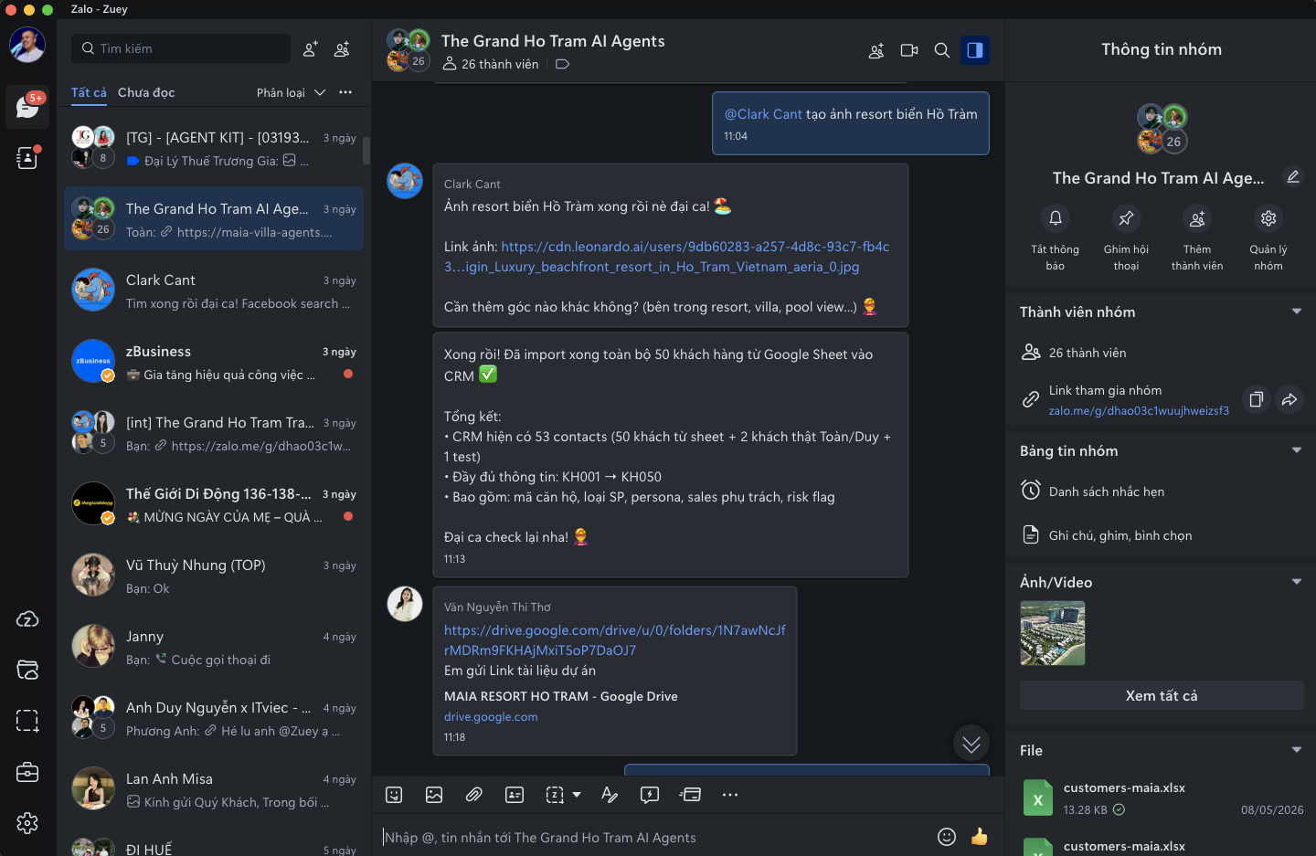
Task: Add members via chat header icon
Action: [x=876, y=50]
